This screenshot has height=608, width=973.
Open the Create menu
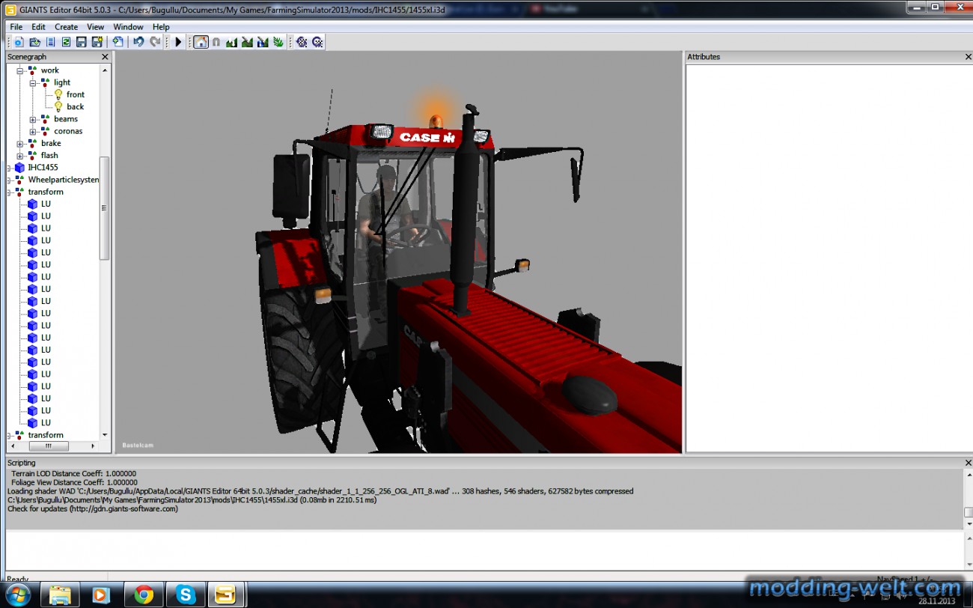pos(66,27)
